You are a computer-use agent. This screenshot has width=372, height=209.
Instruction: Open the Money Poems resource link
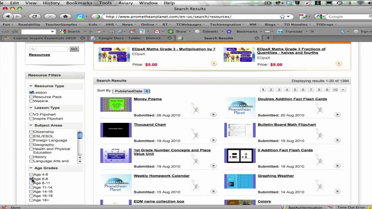point(148,99)
